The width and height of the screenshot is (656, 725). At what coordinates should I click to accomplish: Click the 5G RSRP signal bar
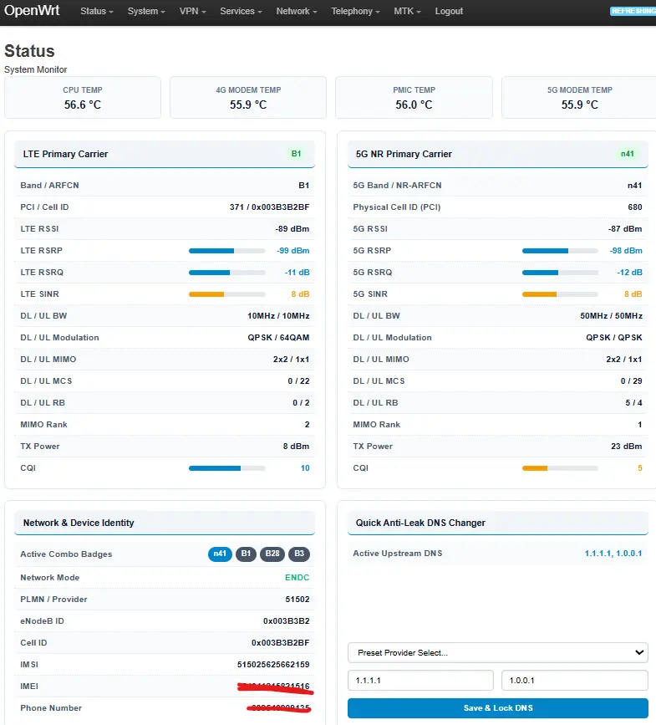coord(560,251)
